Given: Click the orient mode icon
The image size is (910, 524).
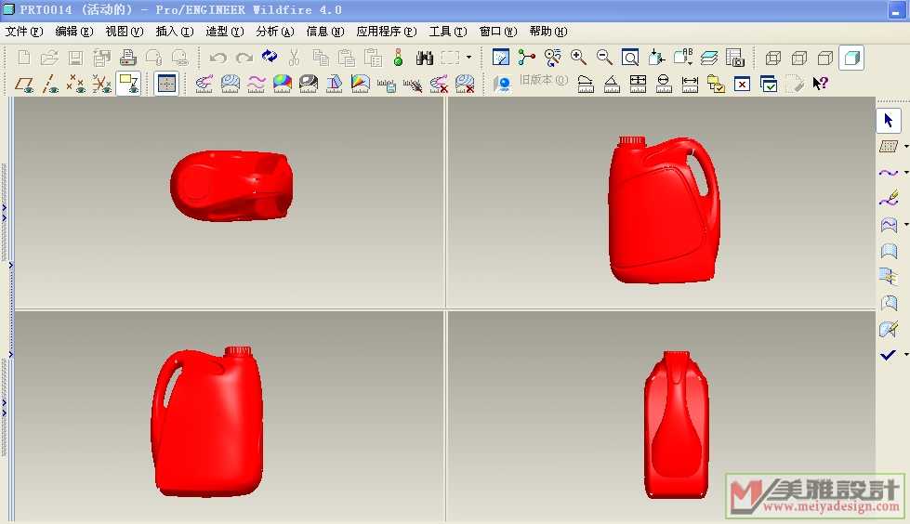Looking at the screenshot, I should tap(552, 57).
